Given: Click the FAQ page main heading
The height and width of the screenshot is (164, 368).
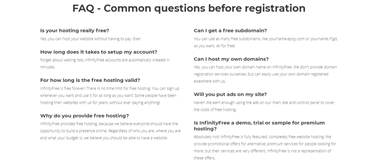Looking at the screenshot, I should pyautogui.click(x=189, y=8).
